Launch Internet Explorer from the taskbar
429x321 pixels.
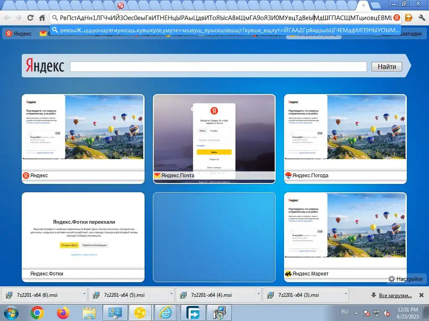pyautogui.click(x=166, y=313)
